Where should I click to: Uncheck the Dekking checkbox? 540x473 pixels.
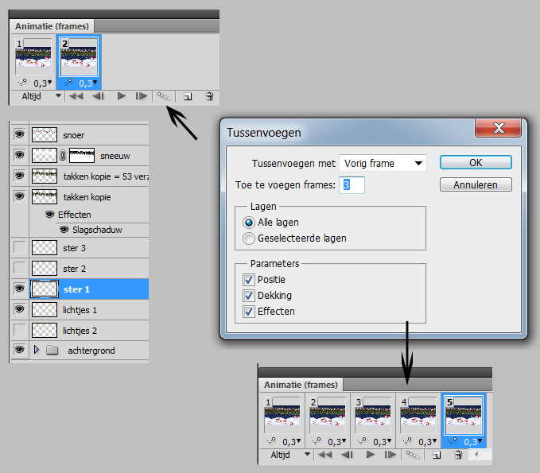(x=249, y=296)
